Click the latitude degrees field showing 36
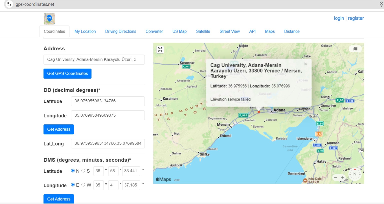This screenshot has height=204, width=384. pos(98,171)
